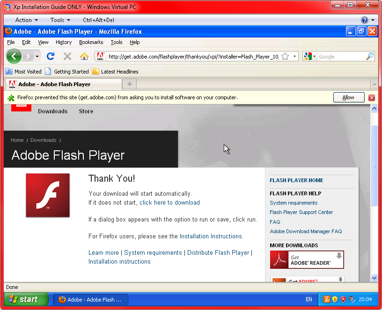Click the page scrollbar down arrow
The image size is (382, 310).
(374, 278)
